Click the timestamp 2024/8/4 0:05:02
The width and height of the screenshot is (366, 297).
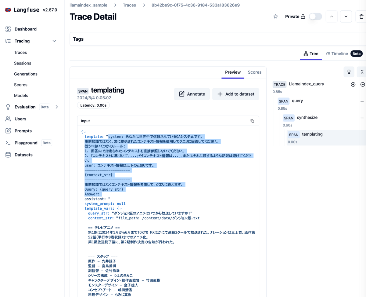point(94,98)
